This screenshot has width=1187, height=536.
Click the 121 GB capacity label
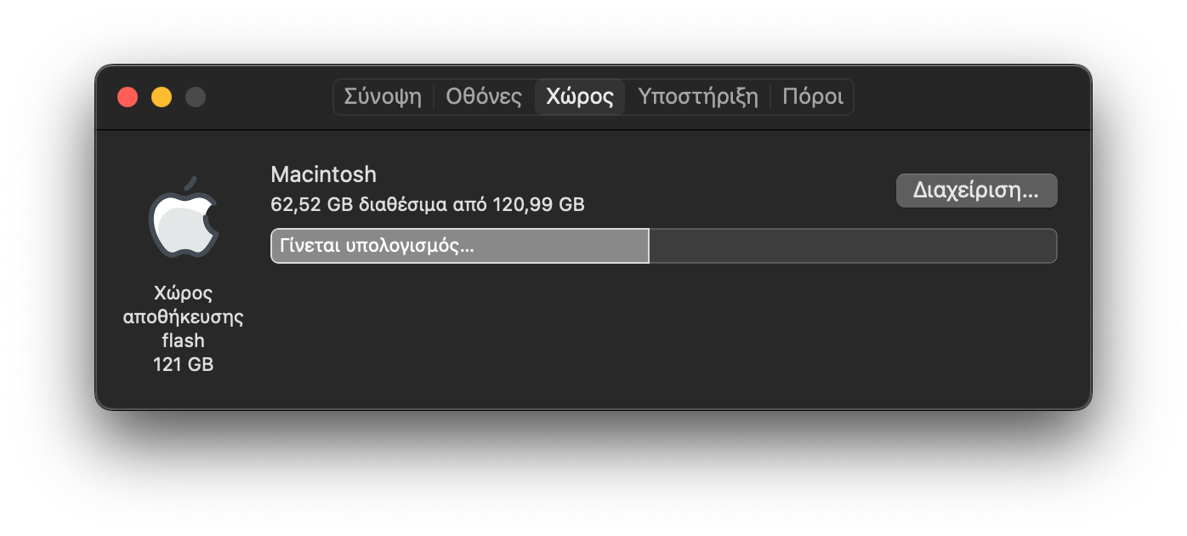click(183, 364)
